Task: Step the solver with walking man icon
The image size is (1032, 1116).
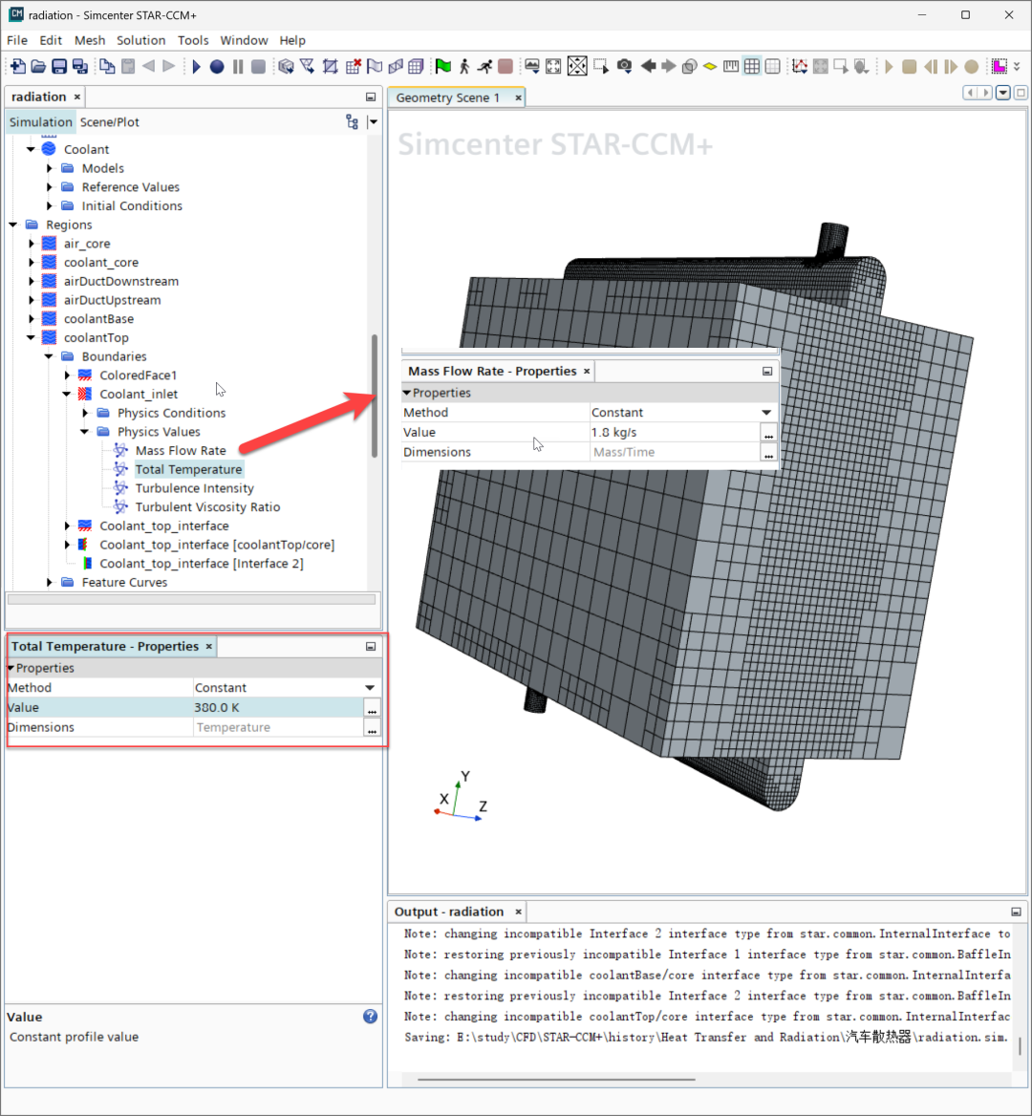Action: pos(464,66)
